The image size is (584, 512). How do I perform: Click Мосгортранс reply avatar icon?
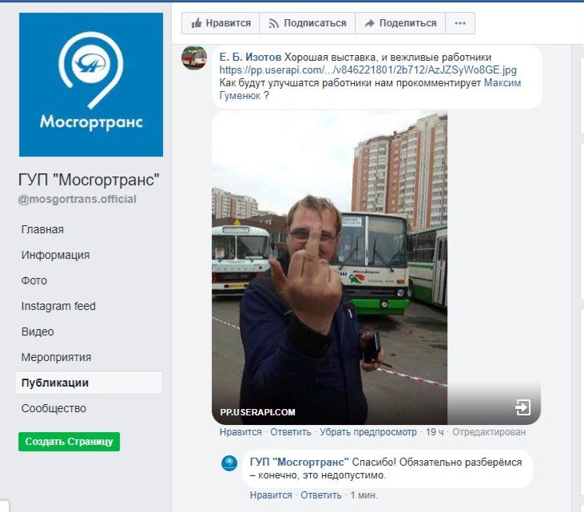[x=229, y=462]
